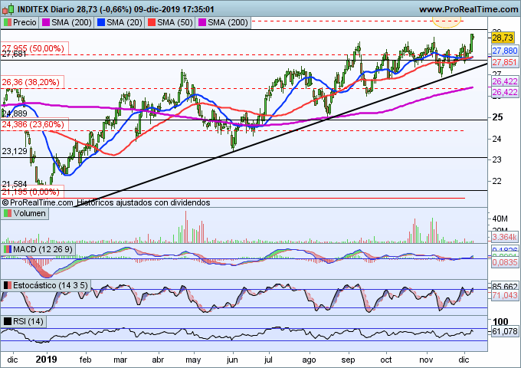Click the Precio legend candle icon
Viewport: 521px width, 368px height.
point(7,22)
